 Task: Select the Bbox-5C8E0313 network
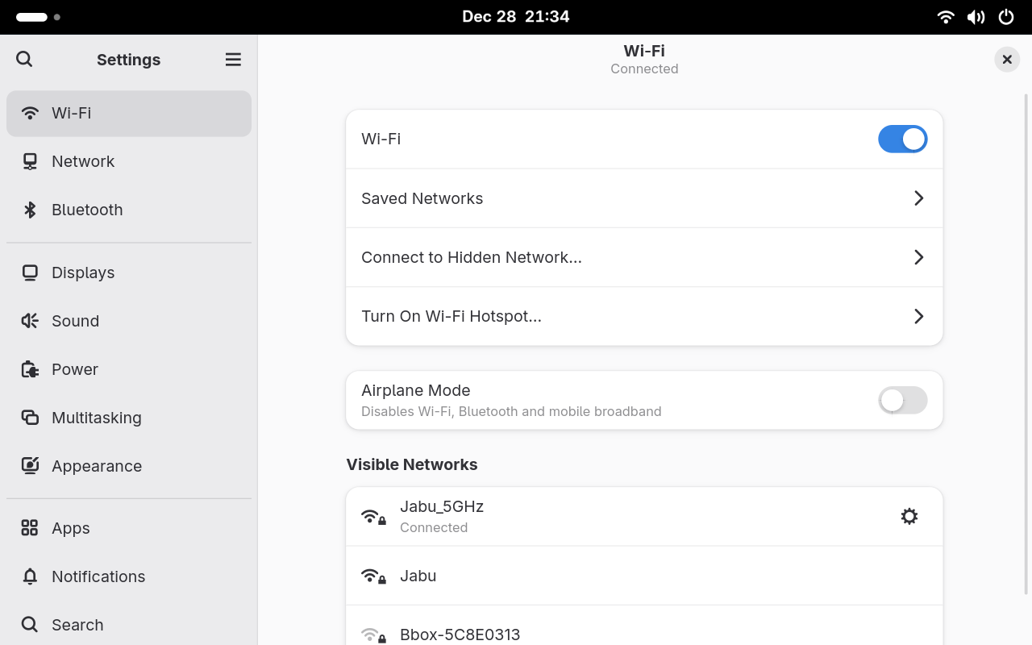460,634
